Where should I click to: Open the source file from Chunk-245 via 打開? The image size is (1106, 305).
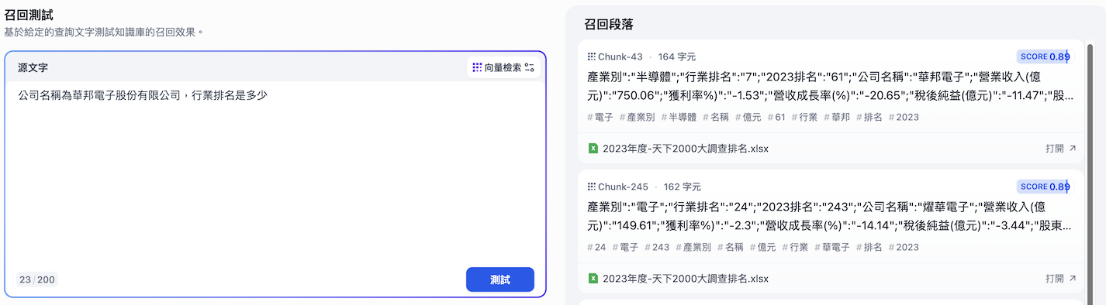(x=1061, y=278)
